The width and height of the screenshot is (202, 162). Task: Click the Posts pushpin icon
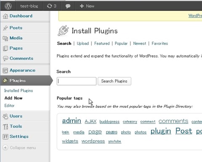coord(5,28)
